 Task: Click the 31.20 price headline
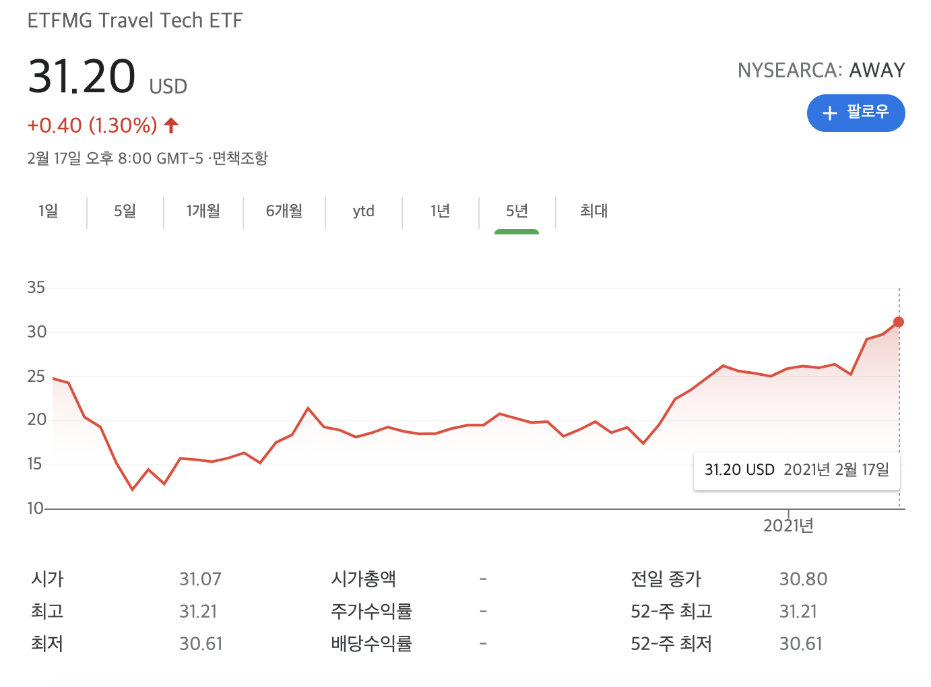pyautogui.click(x=82, y=75)
